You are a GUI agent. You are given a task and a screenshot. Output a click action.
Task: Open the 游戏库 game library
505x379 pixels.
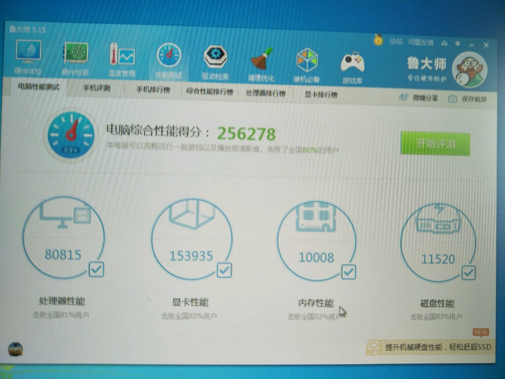[x=352, y=67]
